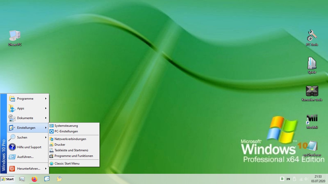Click the yellow folder taskbar icon
This screenshot has height=184, width=328.
59,179
